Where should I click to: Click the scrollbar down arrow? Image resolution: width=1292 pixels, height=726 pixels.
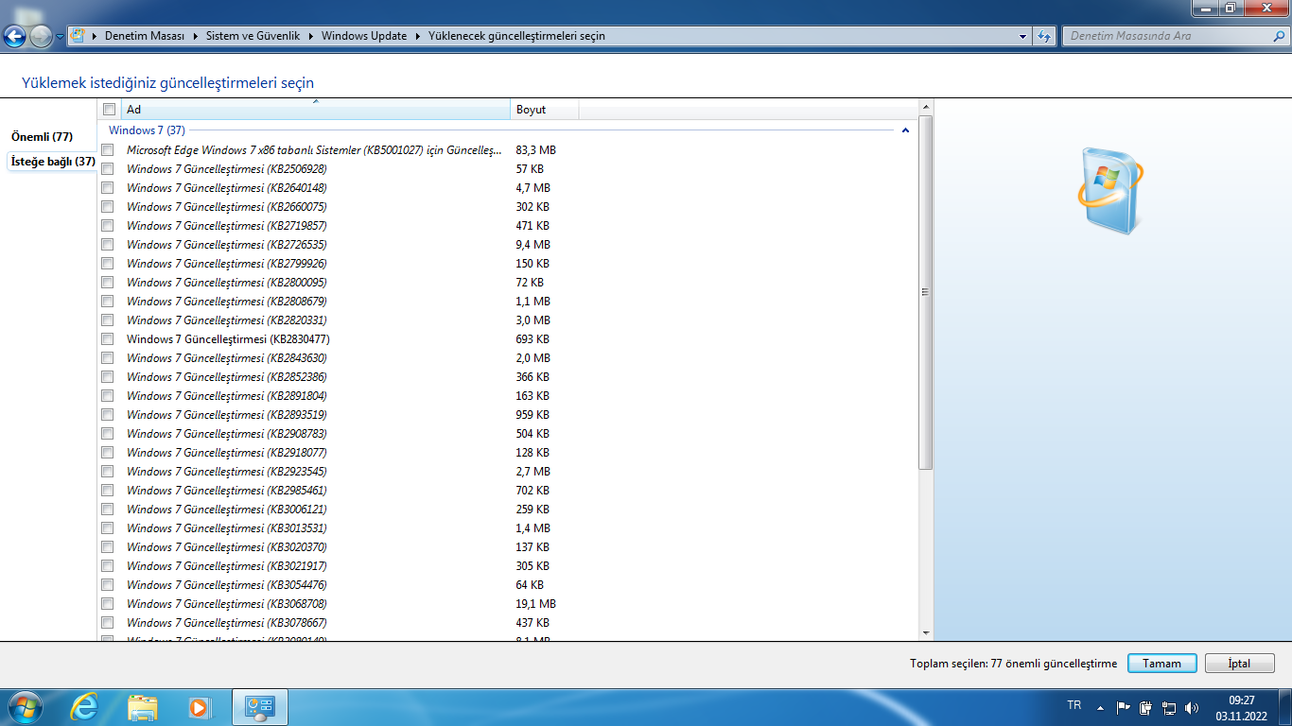tap(926, 633)
